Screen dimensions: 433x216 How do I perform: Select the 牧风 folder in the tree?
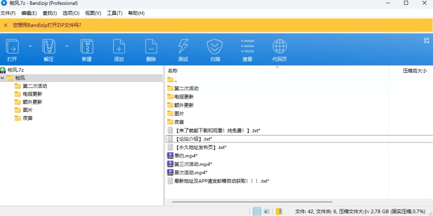click(20, 78)
